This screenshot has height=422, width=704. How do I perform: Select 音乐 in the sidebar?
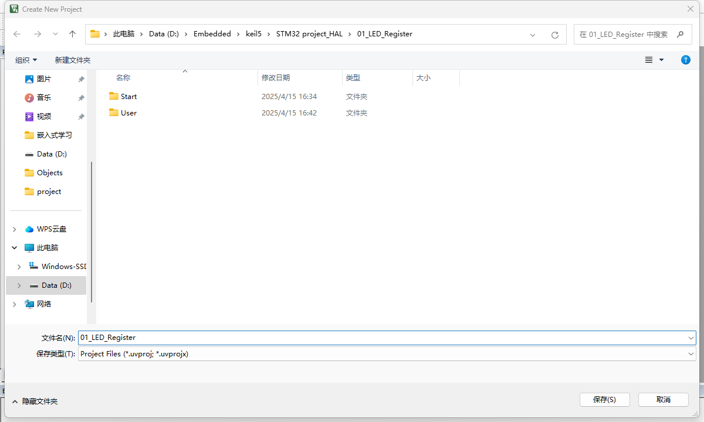point(44,97)
